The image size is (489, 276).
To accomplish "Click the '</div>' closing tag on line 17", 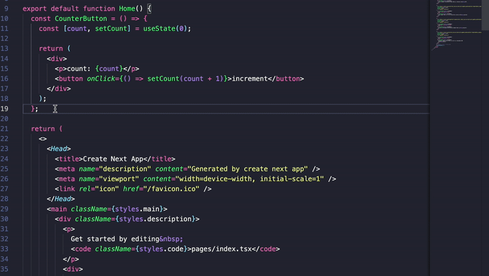I will click(59, 88).
